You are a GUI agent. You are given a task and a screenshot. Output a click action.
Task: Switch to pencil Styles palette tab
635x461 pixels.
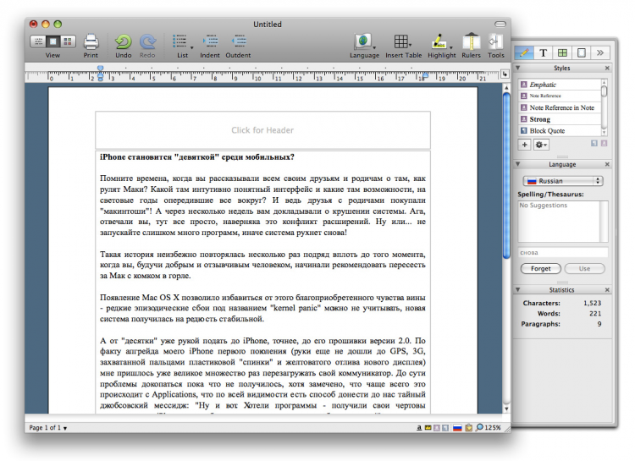coord(524,52)
